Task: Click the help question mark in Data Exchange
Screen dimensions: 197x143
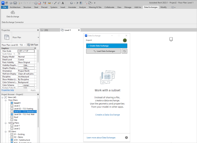Action: click(126, 137)
